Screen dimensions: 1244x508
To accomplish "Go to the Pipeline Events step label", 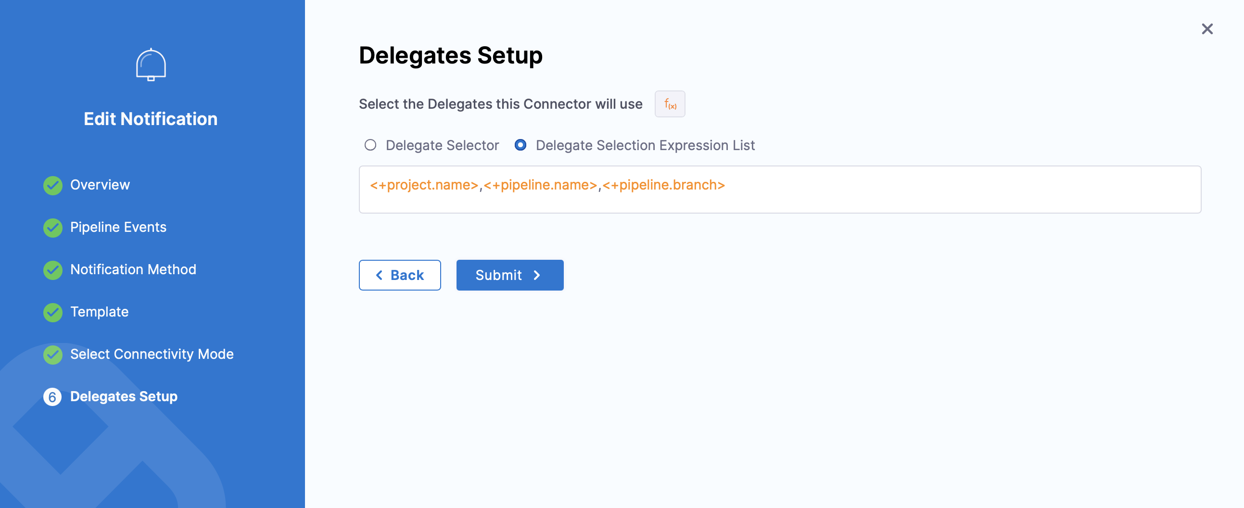I will [118, 227].
